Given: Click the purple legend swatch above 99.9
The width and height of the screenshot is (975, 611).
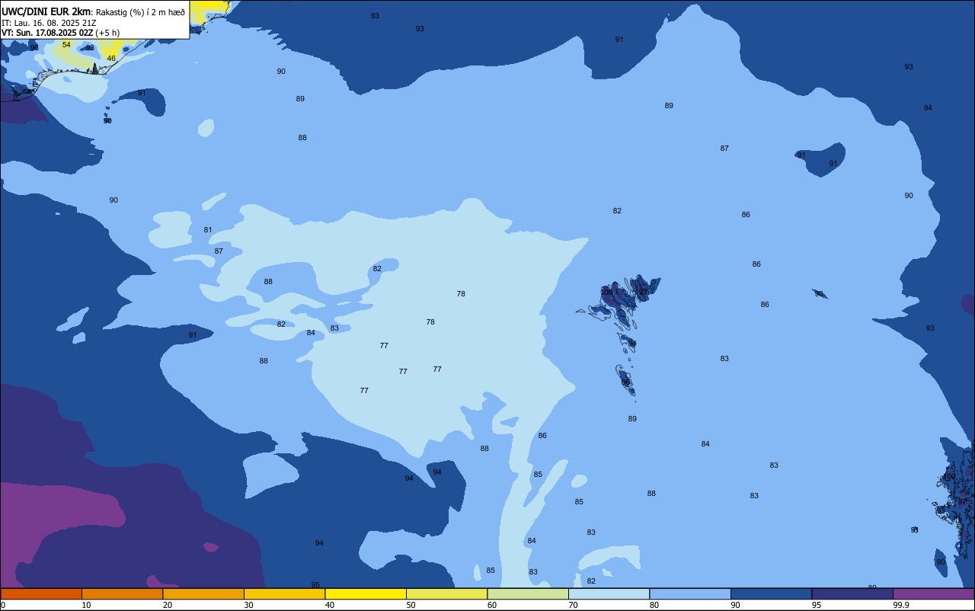Looking at the screenshot, I should tap(934, 593).
